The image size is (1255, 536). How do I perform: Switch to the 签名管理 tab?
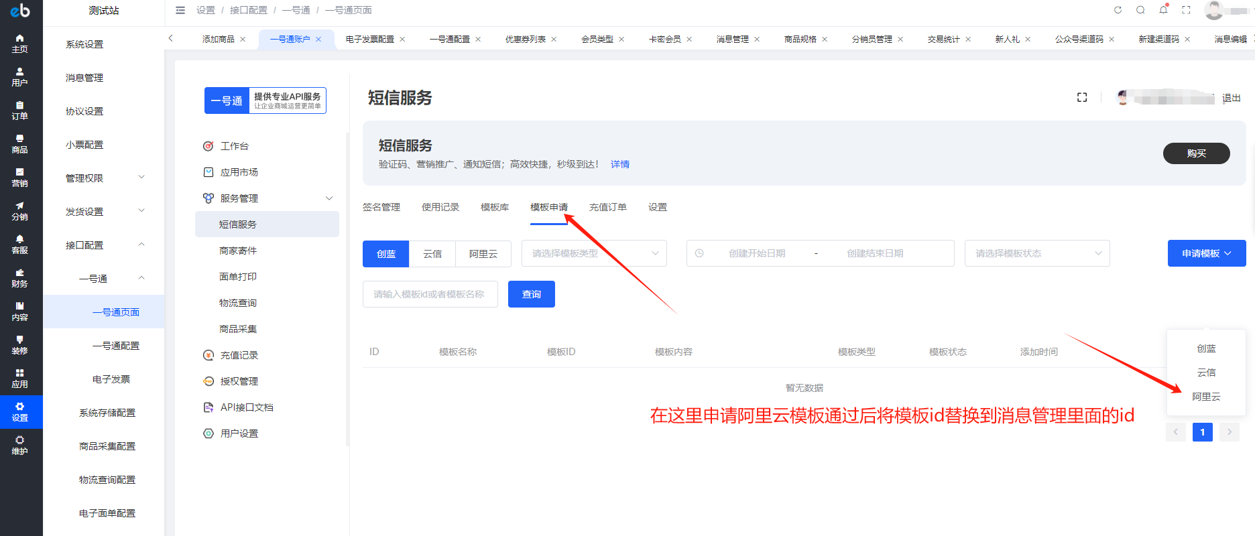(381, 207)
